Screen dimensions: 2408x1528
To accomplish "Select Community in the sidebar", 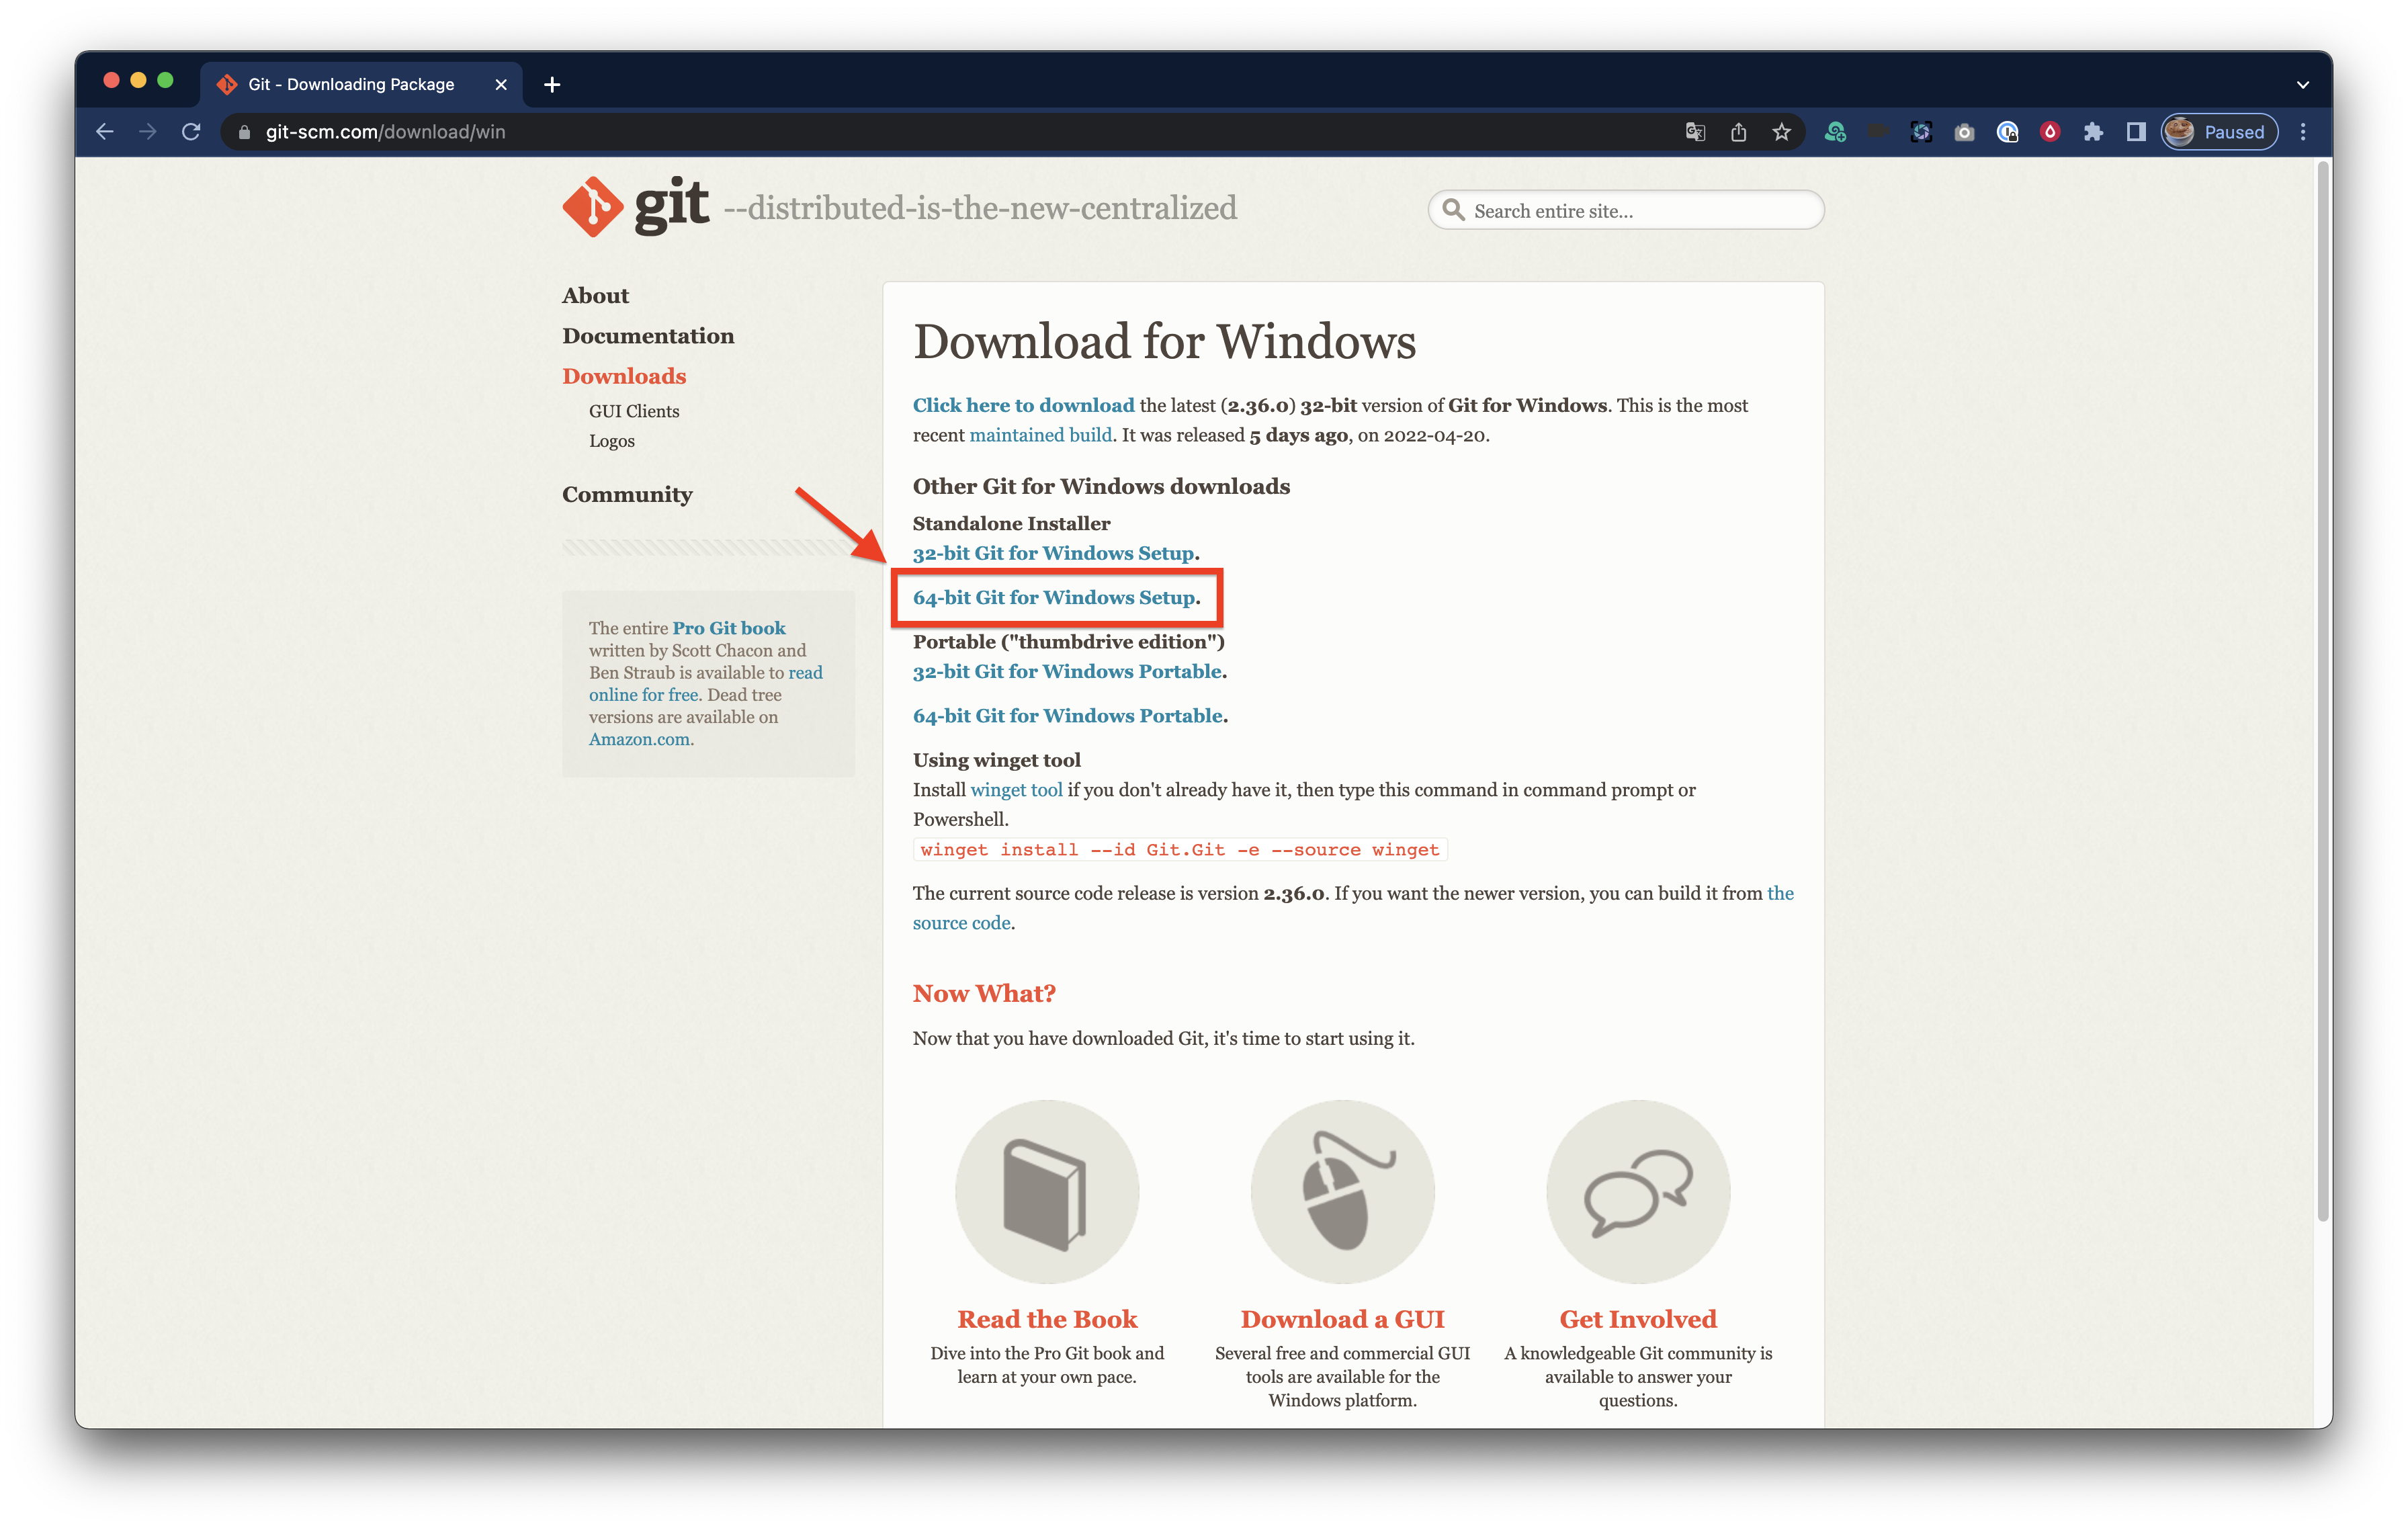I will click(626, 494).
